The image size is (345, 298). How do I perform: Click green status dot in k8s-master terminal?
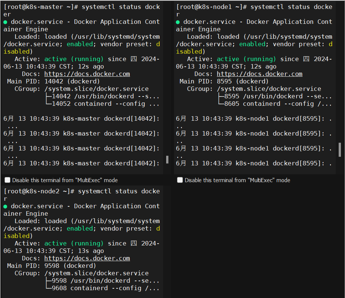click(x=6, y=22)
